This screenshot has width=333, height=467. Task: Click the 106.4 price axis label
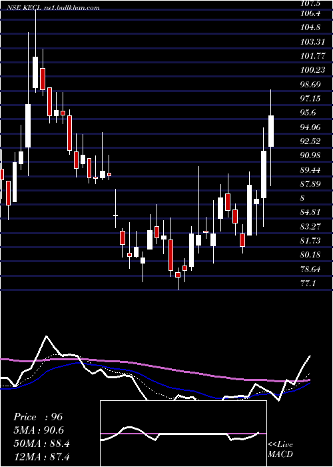pos(310,13)
